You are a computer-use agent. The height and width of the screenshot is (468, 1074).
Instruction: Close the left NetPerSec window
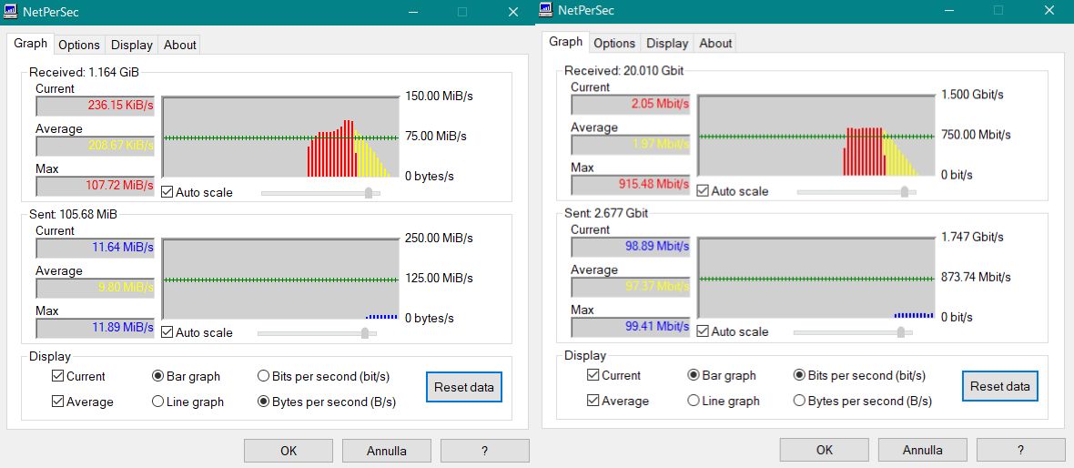513,12
